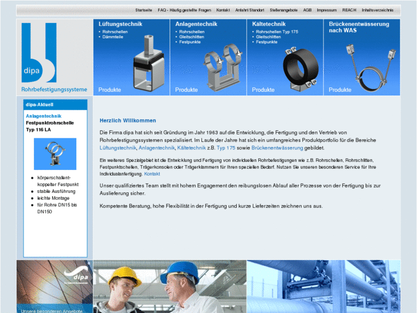Open Produkte in the Kältetechnik tile
Image resolution: width=417 pixels, height=313 pixels.
point(263,90)
